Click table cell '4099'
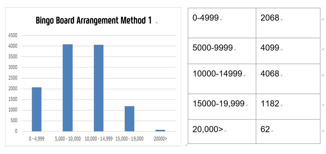The height and width of the screenshot is (154, 326). [288, 51]
